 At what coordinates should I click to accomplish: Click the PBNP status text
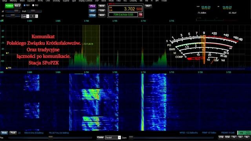tap(209, 133)
